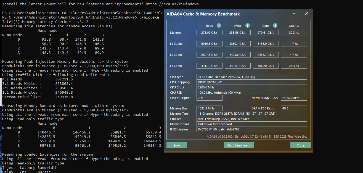Screen dimensions: 363x173
Task: Click the Close button at bottom right
Action: (300, 145)
